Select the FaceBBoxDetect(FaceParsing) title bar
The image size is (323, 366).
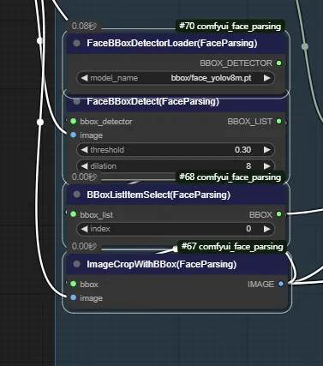pos(176,103)
